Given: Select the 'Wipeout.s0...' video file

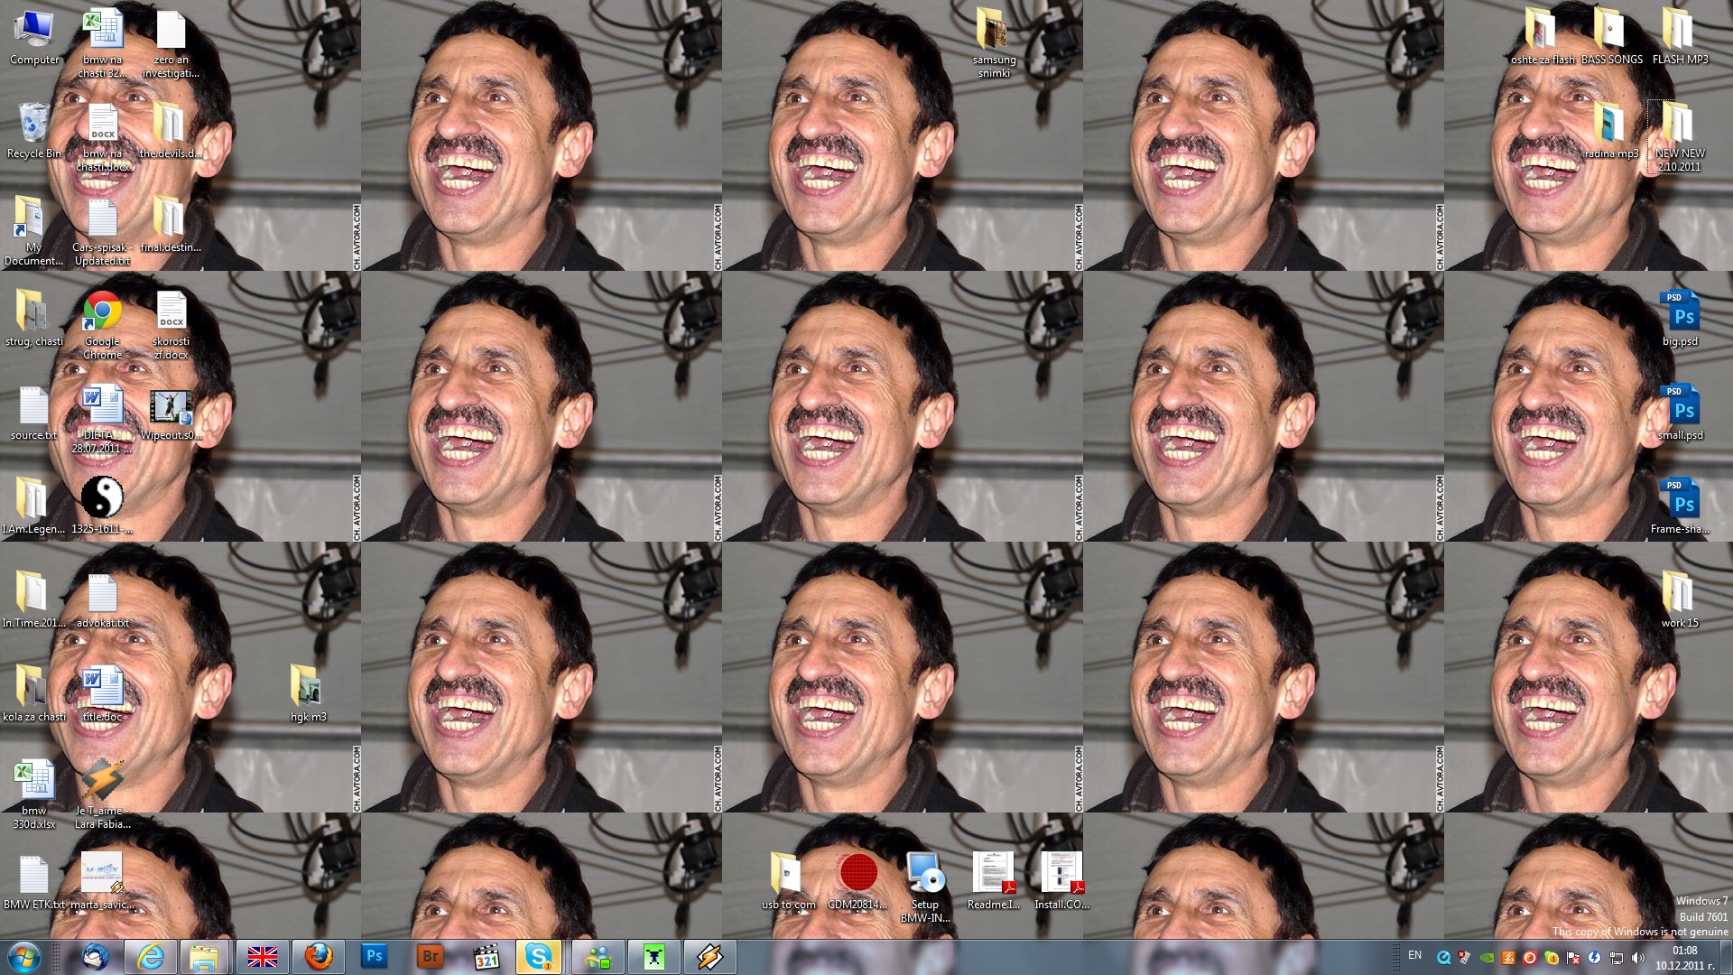Looking at the screenshot, I should click(x=171, y=413).
